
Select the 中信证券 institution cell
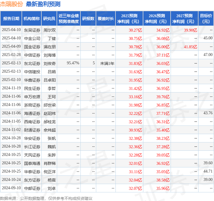tap(32, 55)
